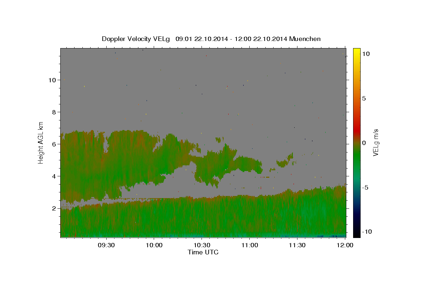Click the colorbar tick label 0
The width and height of the screenshot is (428, 285).
pyautogui.click(x=364, y=143)
